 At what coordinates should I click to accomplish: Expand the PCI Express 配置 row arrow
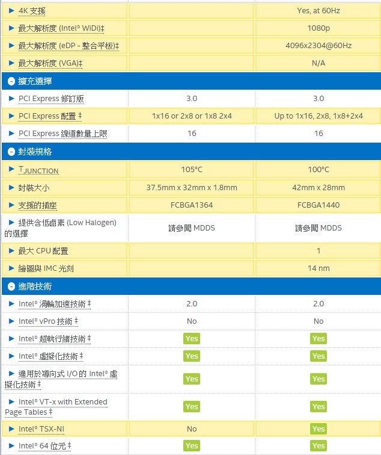[x=11, y=116]
